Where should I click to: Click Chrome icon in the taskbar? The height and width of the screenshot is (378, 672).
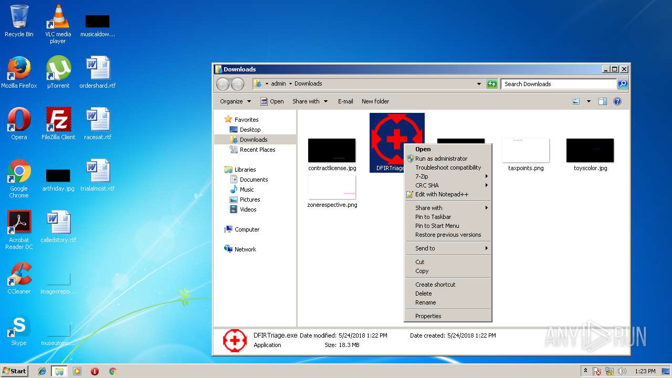click(112, 371)
